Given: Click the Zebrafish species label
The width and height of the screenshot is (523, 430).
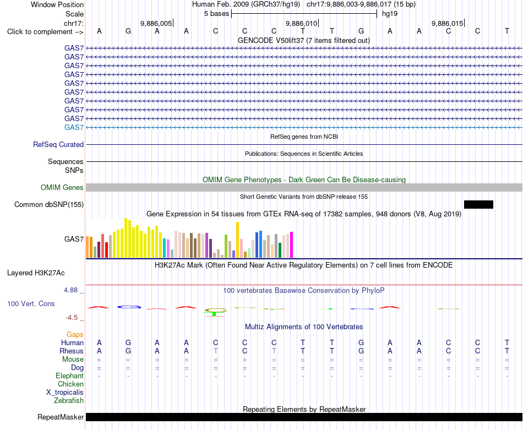Looking at the screenshot, I should (x=69, y=400).
